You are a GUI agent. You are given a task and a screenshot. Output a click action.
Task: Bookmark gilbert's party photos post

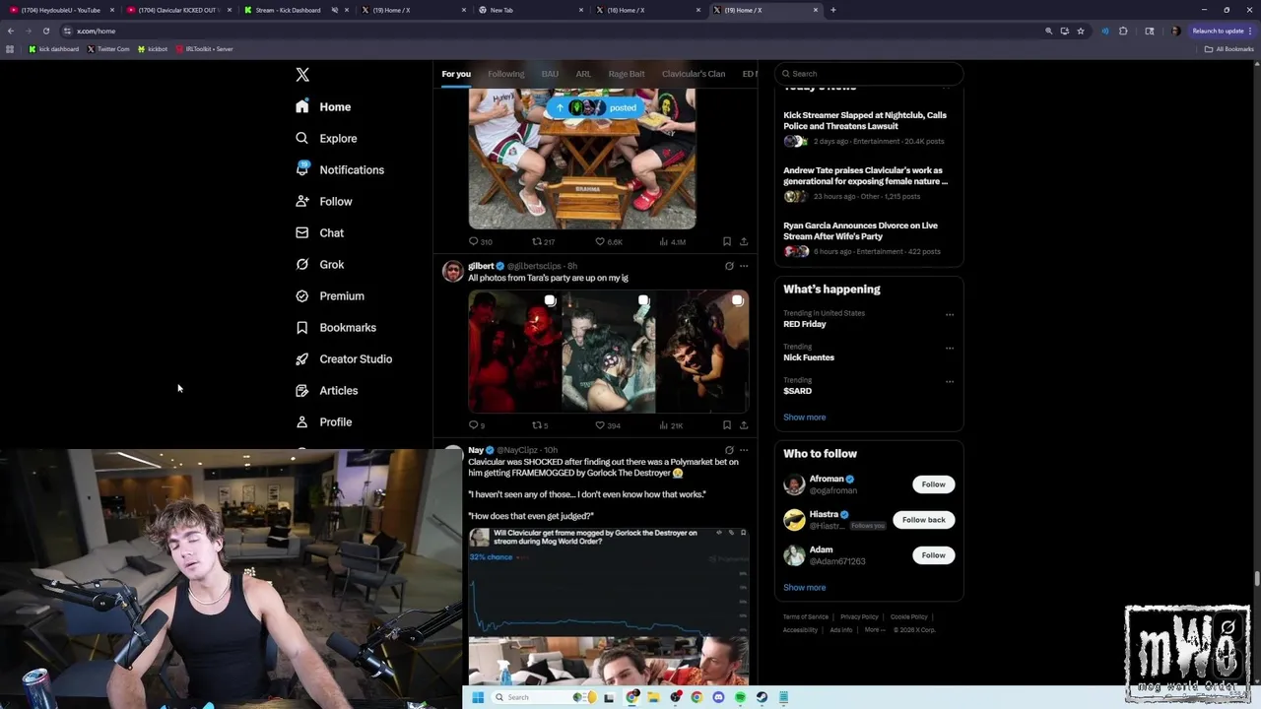click(727, 425)
